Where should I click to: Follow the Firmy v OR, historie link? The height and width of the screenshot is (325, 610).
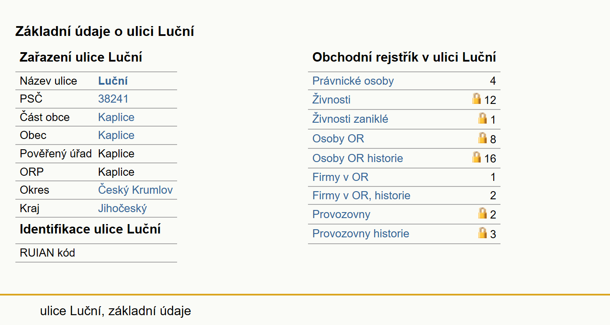(x=361, y=195)
